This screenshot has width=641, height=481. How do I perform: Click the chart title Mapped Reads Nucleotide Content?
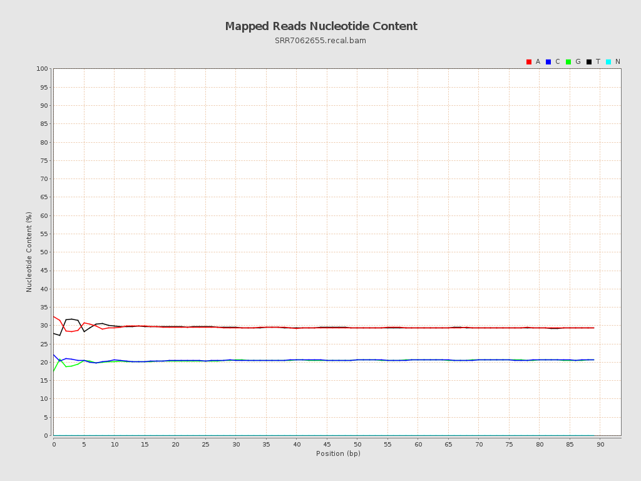point(321,26)
